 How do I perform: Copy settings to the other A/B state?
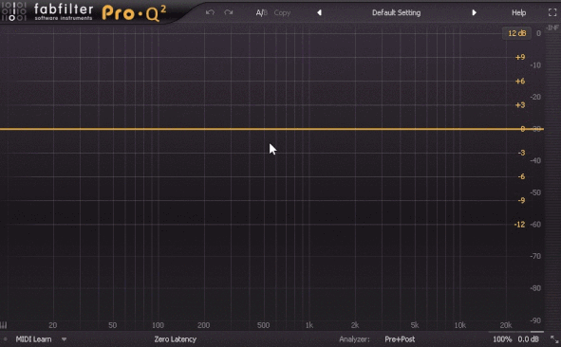pos(282,13)
